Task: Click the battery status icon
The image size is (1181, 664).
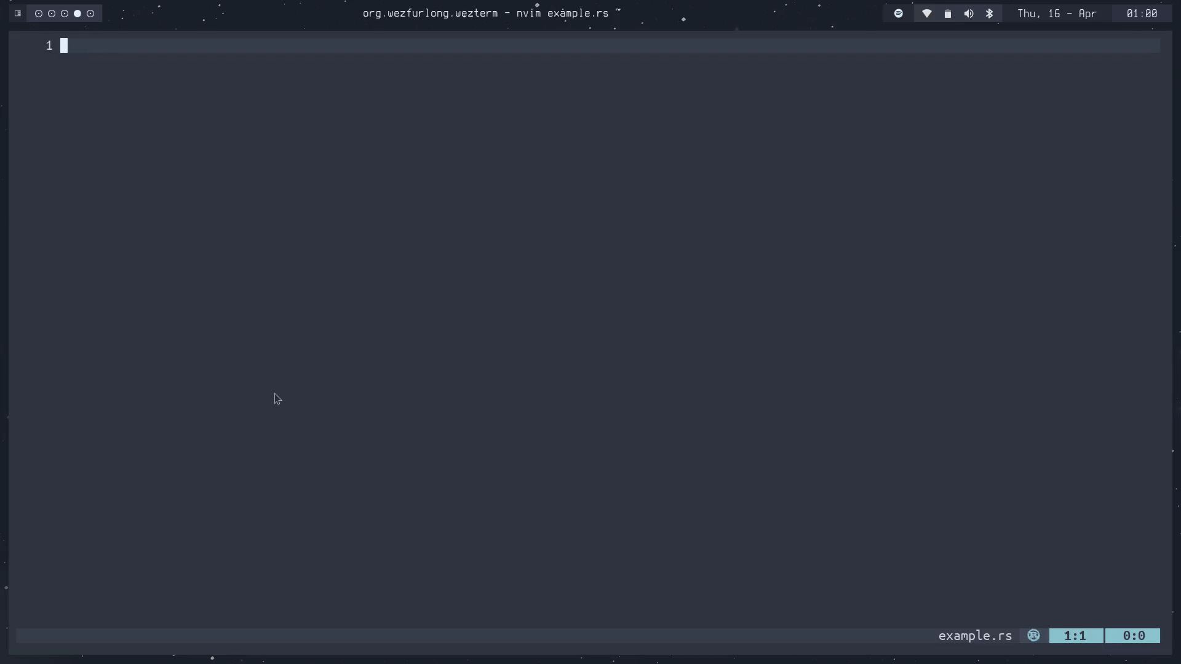Action: tap(948, 14)
